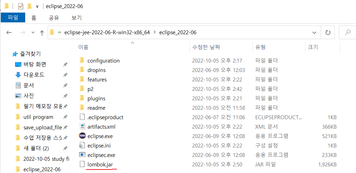Unpin util program using its pin icon

[65, 117]
